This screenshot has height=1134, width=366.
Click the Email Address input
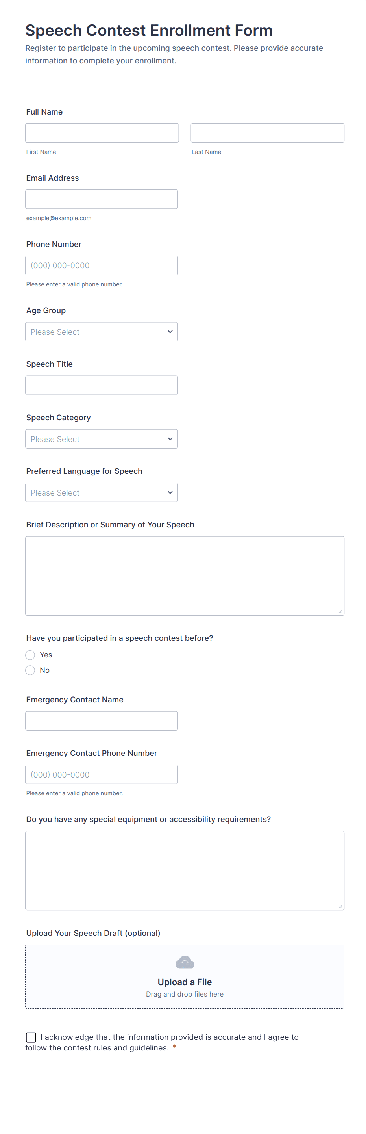(102, 199)
